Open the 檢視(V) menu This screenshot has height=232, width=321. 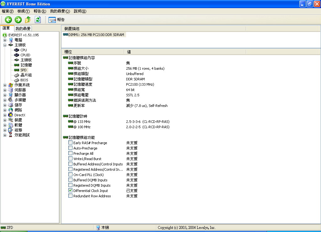pyautogui.click(x=24, y=11)
